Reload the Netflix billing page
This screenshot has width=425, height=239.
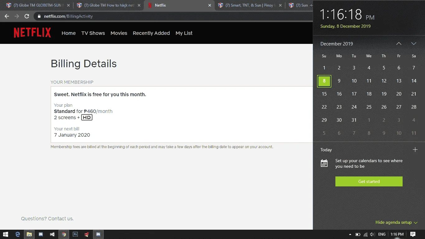click(x=27, y=16)
